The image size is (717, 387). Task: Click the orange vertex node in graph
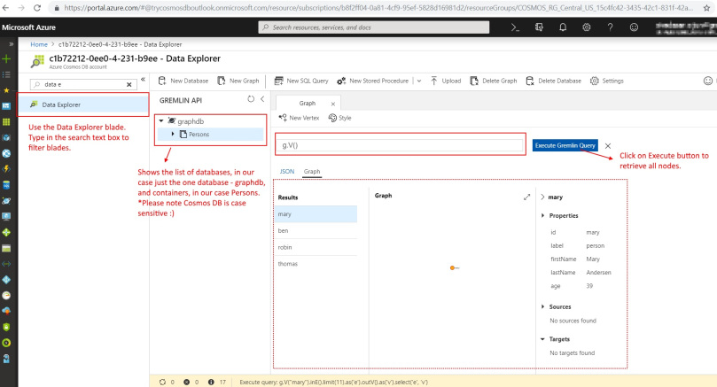pos(452,267)
